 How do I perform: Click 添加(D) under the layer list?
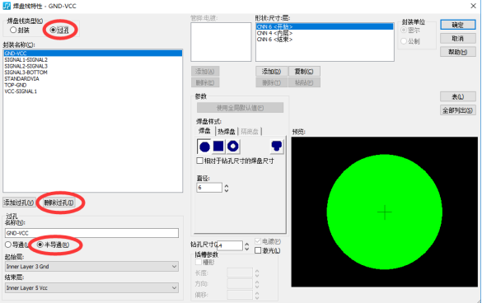click(x=271, y=72)
